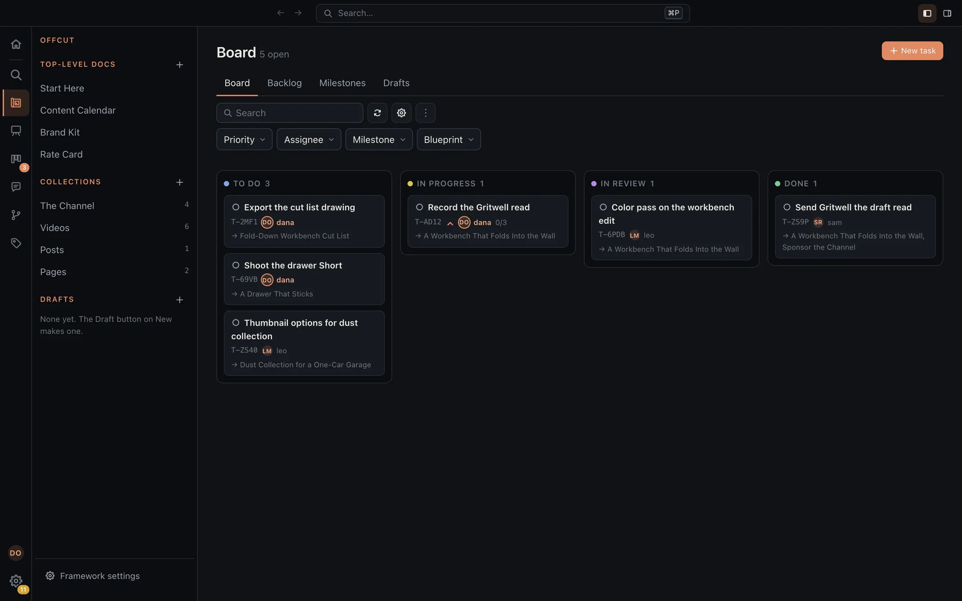The image size is (962, 601).
Task: Open Color pass on the workbench edit card
Action: tap(671, 228)
